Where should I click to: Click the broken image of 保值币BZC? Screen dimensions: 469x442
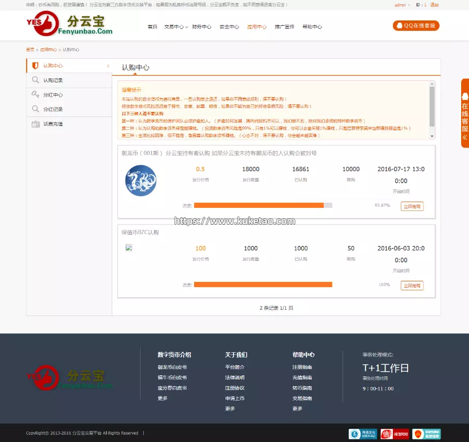[x=129, y=248]
